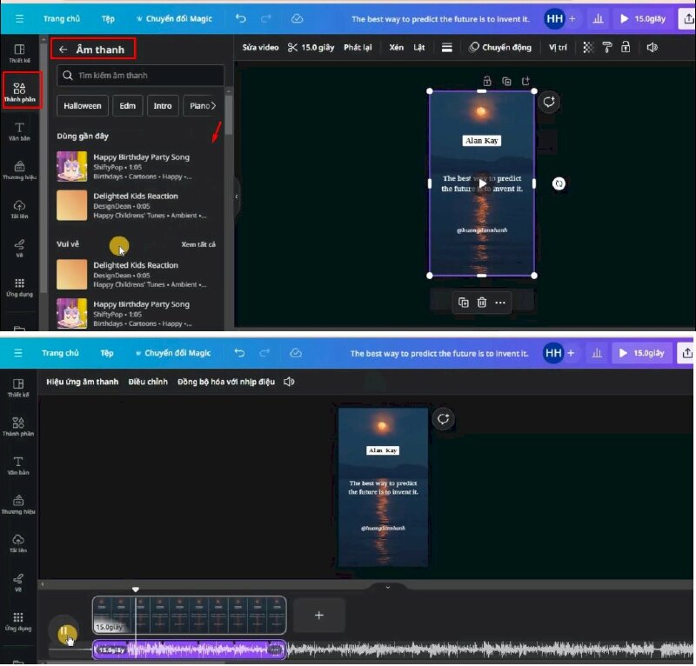The height and width of the screenshot is (666, 696).
Task: Open the Cắt video scissors tool
Action: (293, 47)
